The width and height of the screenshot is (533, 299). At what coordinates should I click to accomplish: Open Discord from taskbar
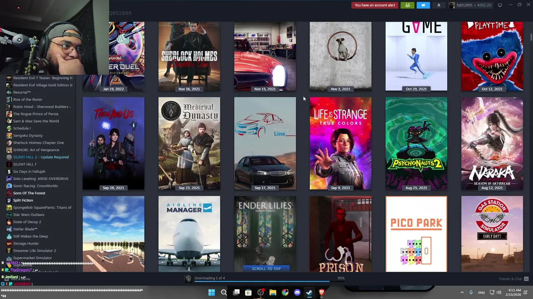click(297, 292)
